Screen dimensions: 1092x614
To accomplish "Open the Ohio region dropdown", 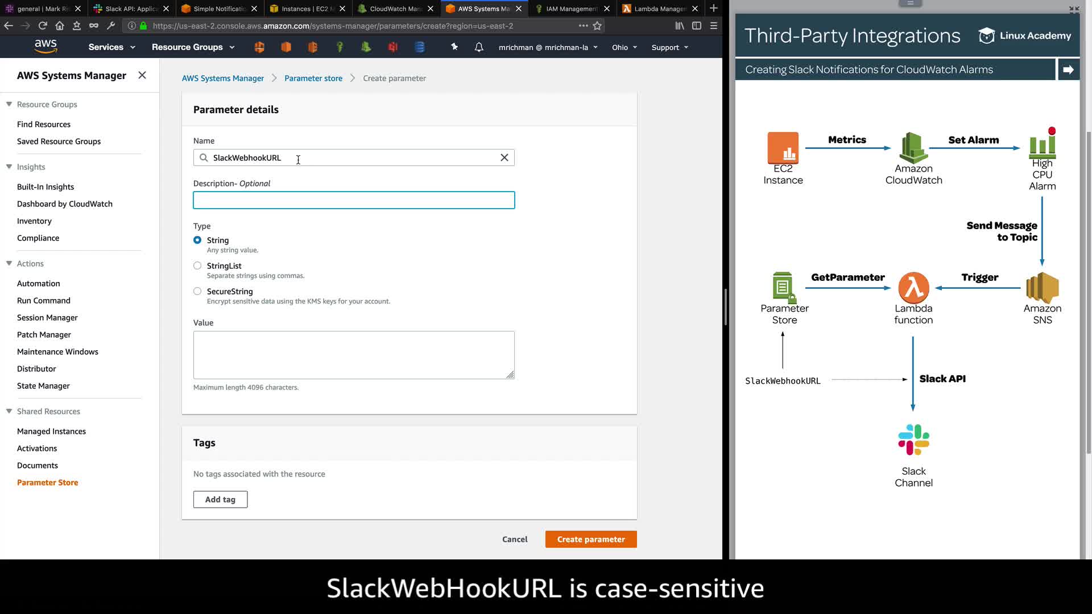I will pos(624,47).
